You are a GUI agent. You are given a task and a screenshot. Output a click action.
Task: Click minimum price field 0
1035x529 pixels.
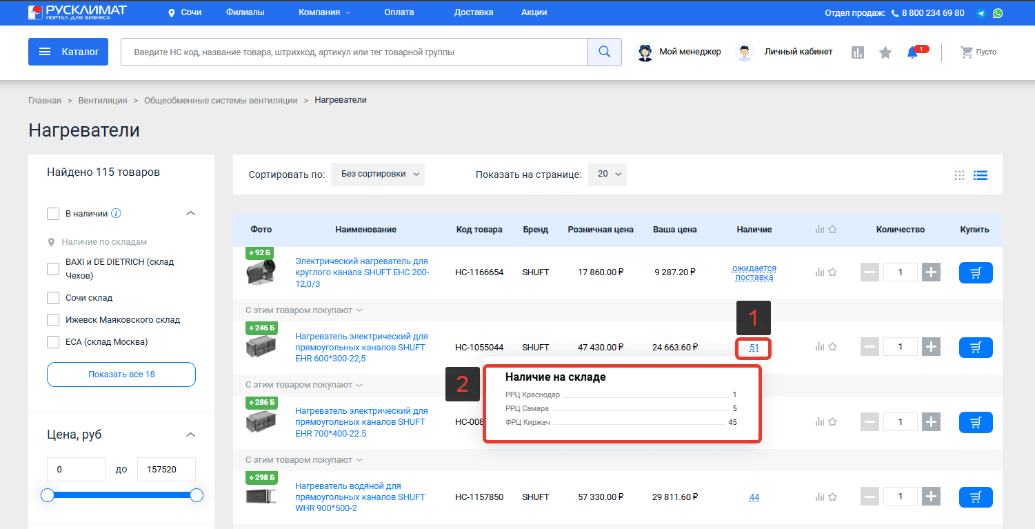pyautogui.click(x=77, y=469)
